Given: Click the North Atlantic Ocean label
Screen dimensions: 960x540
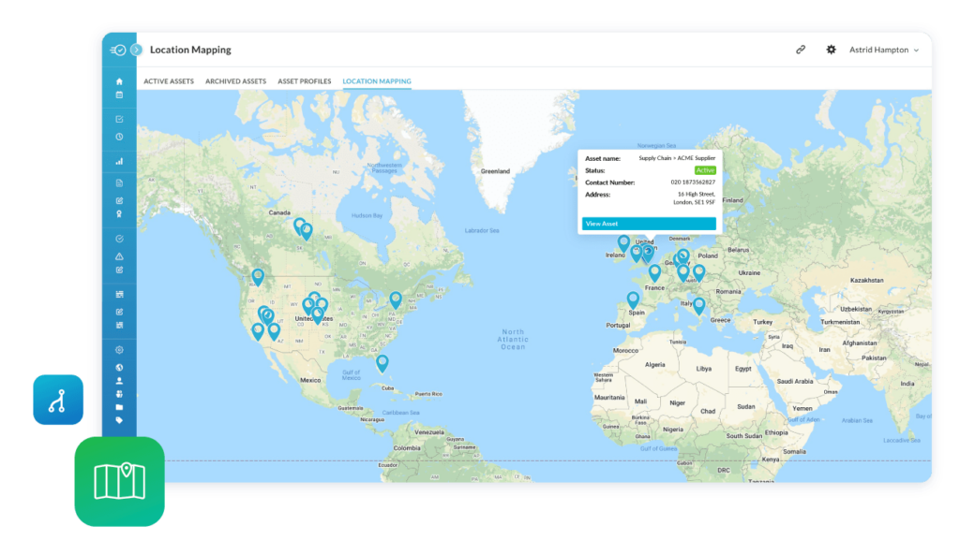Looking at the screenshot, I should (x=513, y=340).
